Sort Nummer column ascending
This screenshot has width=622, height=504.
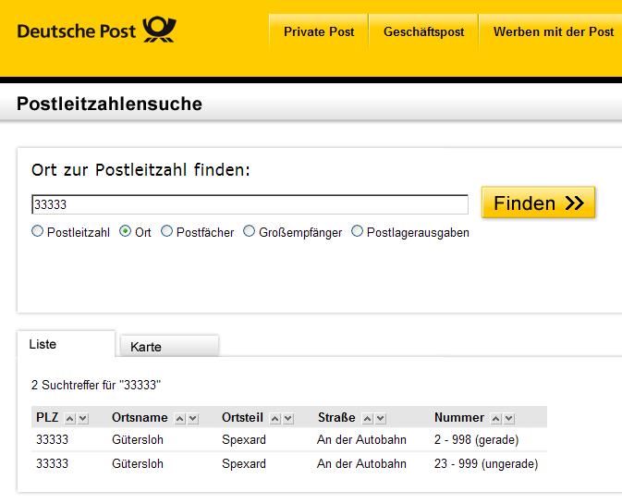496,419
